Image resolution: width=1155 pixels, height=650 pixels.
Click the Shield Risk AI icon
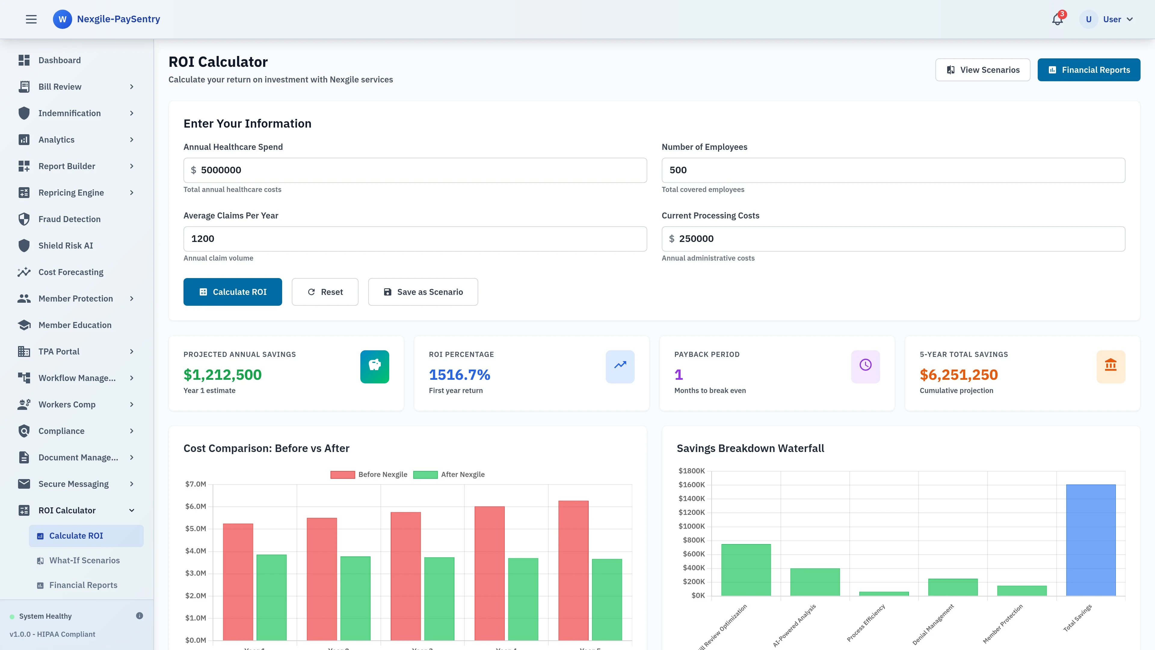pos(24,245)
